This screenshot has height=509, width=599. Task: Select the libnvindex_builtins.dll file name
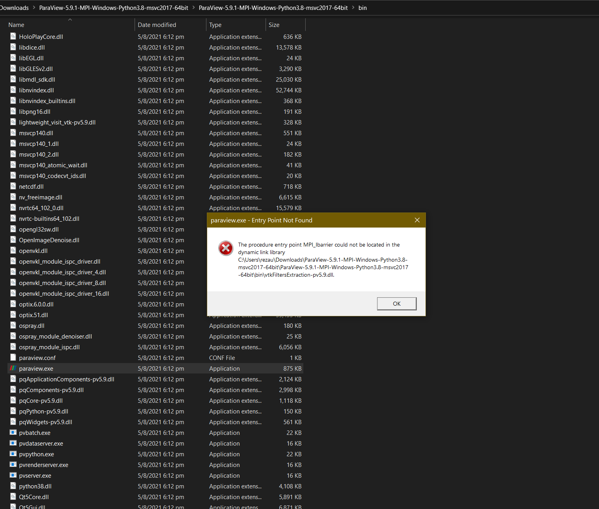(47, 101)
